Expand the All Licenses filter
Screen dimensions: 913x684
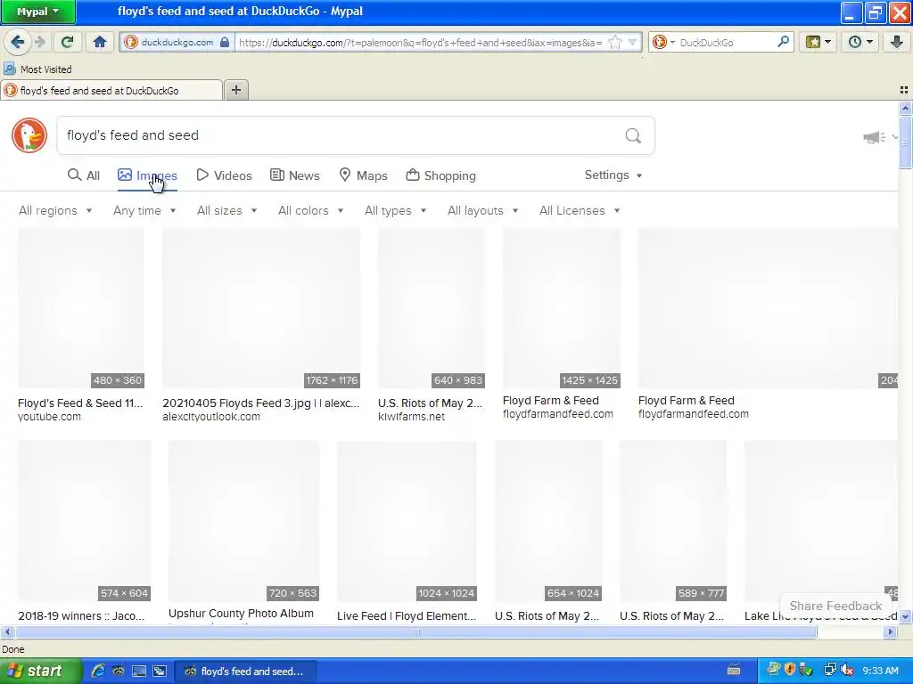(x=580, y=210)
